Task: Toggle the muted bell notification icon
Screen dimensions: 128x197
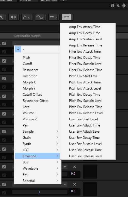Action: coord(118,6)
